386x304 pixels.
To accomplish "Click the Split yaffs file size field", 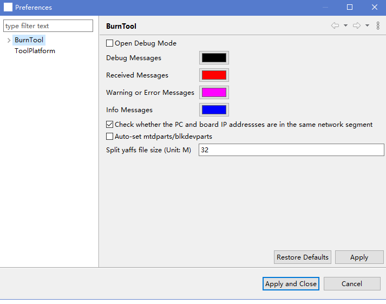I will click(291, 150).
